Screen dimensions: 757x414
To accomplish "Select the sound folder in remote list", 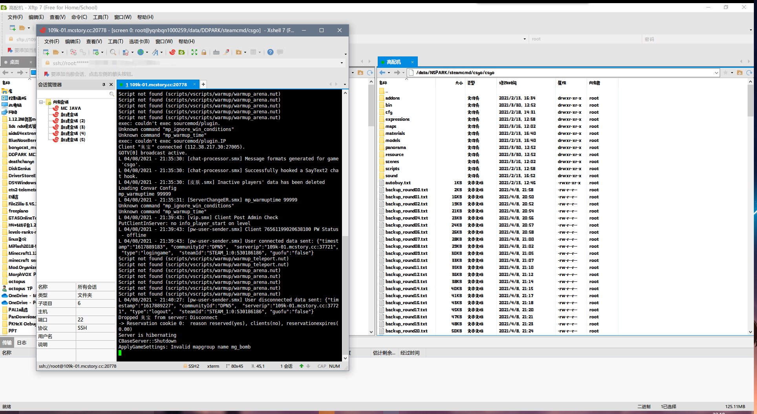I will click(391, 176).
